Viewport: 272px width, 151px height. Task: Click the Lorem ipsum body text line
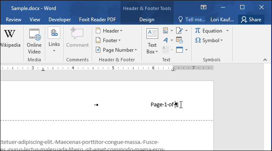(79, 142)
